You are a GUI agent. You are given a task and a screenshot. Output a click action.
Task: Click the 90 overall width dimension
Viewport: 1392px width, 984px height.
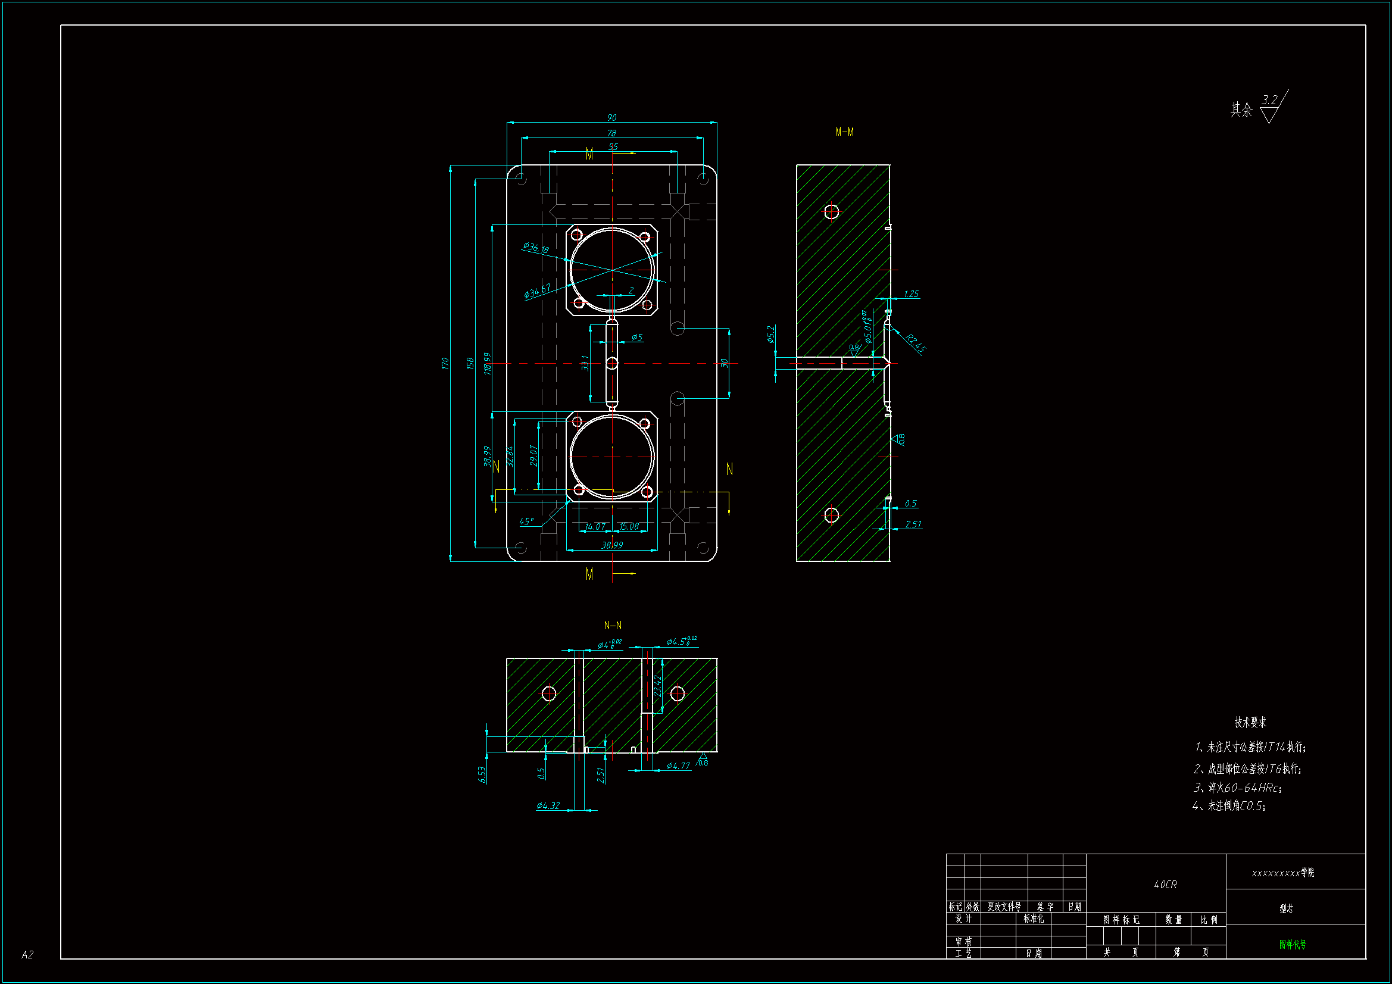611,118
